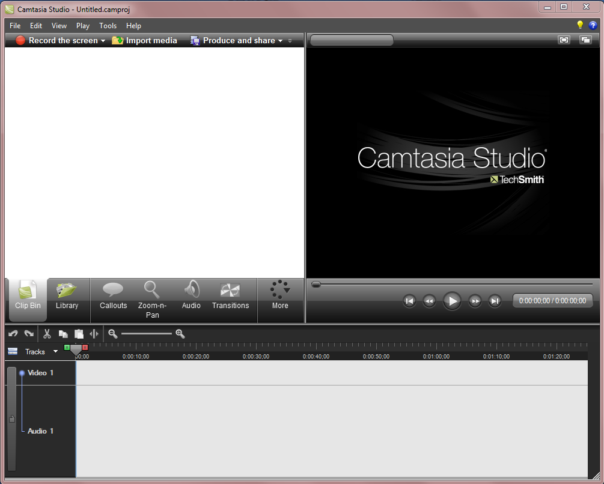This screenshot has height=484, width=604.
Task: Click the preview playback scrubber handle
Action: (316, 284)
